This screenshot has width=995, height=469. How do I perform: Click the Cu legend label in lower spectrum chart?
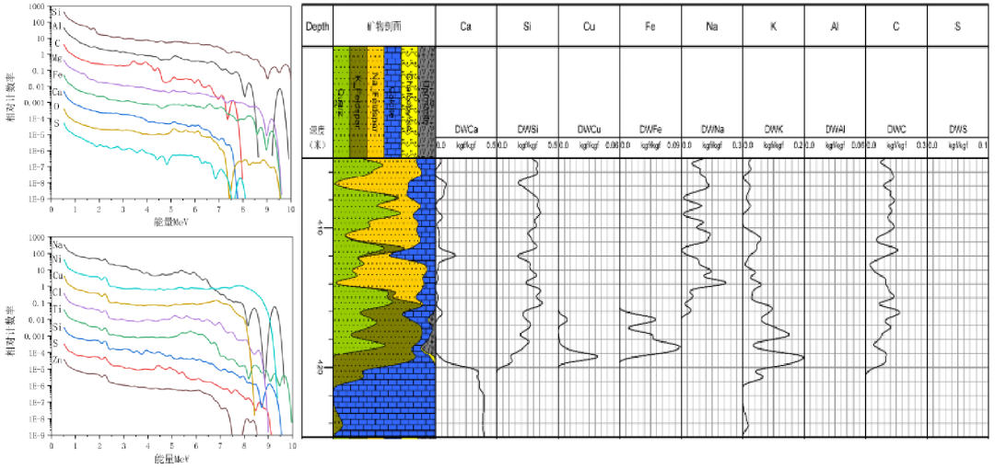click(58, 275)
